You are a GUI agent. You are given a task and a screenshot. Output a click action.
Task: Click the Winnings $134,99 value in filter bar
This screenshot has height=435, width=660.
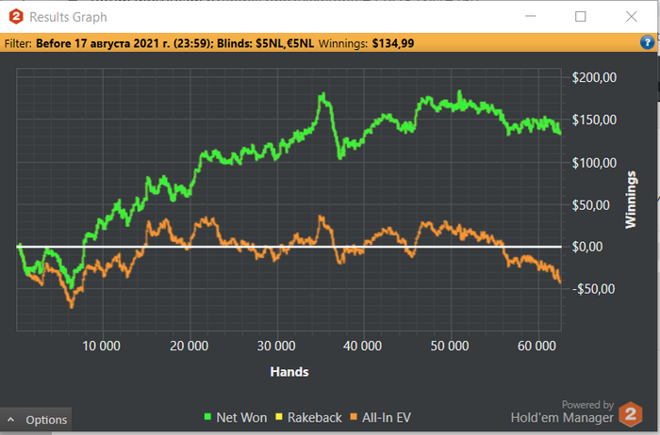(x=393, y=43)
